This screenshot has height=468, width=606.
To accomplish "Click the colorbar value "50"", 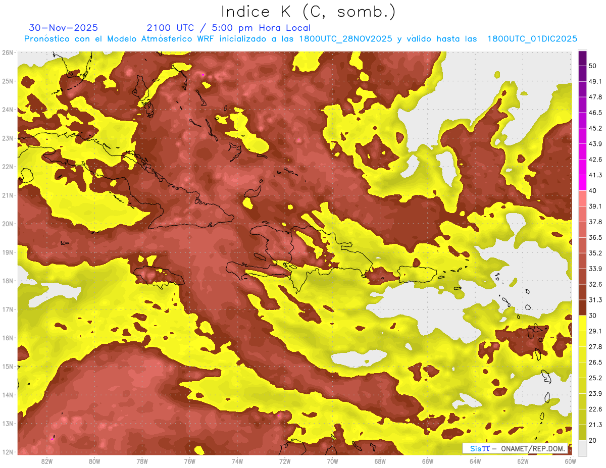I will (593, 66).
